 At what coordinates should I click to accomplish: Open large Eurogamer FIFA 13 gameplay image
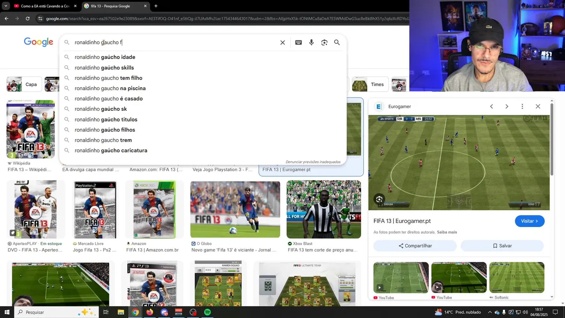coord(459,163)
